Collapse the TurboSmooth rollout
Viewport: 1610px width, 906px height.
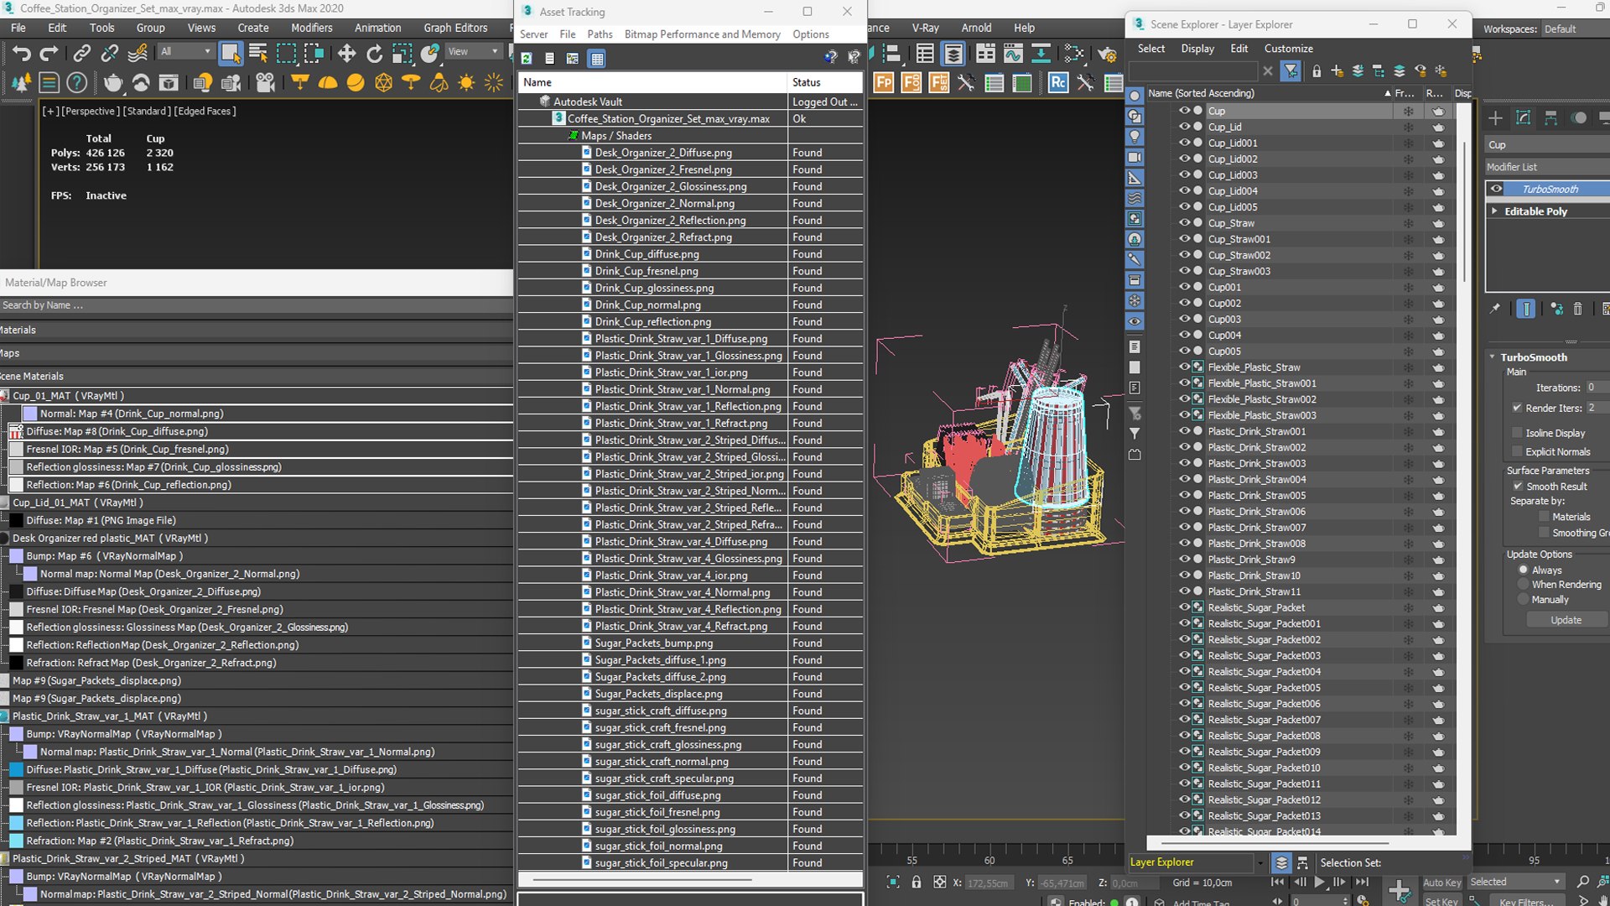click(x=1493, y=357)
